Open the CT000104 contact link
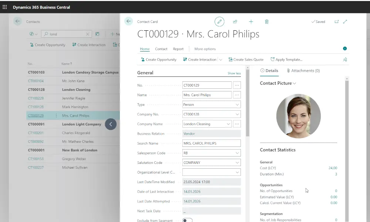Viewport: 370px width, 222px height. click(36, 81)
